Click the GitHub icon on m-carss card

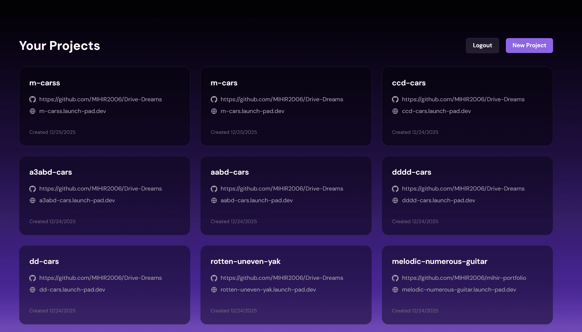(32, 99)
